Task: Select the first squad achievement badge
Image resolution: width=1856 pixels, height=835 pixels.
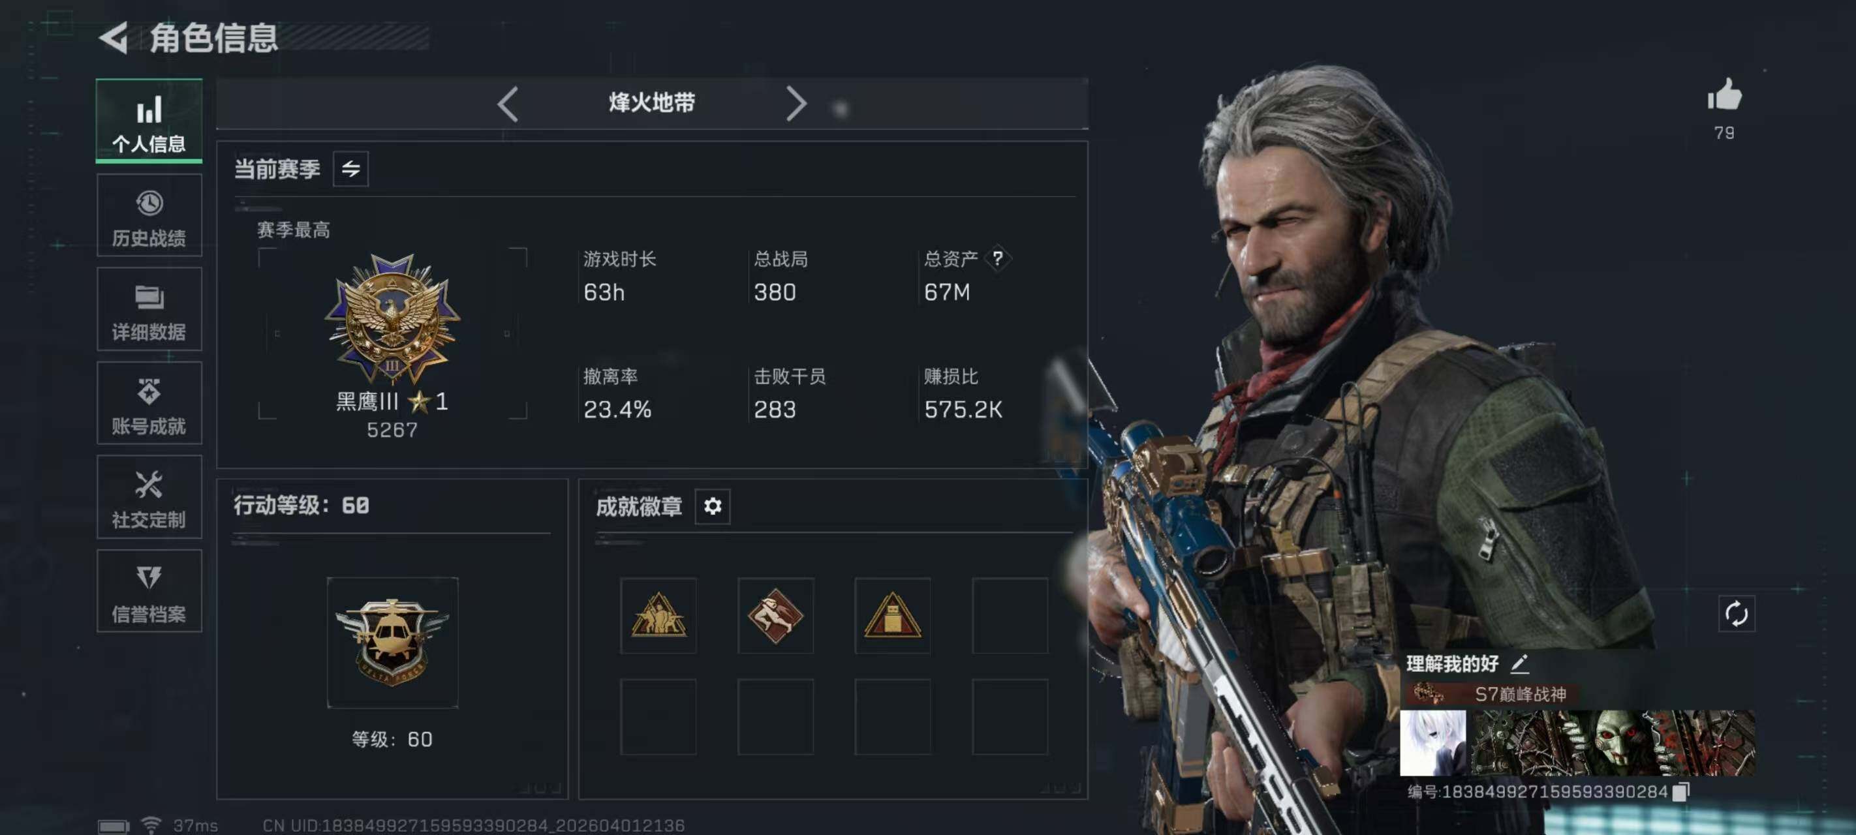Action: tap(658, 615)
